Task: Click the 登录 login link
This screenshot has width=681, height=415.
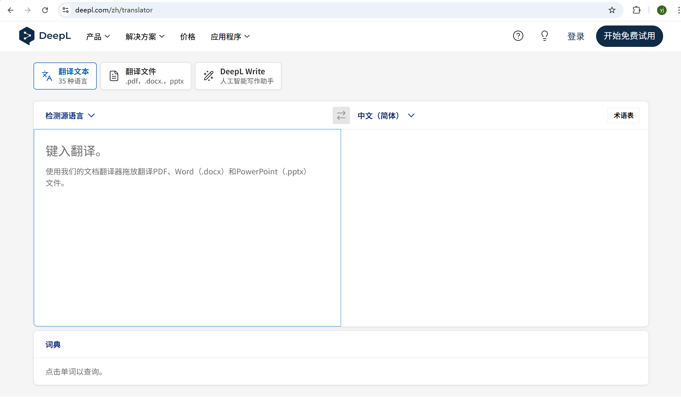Action: pos(576,36)
